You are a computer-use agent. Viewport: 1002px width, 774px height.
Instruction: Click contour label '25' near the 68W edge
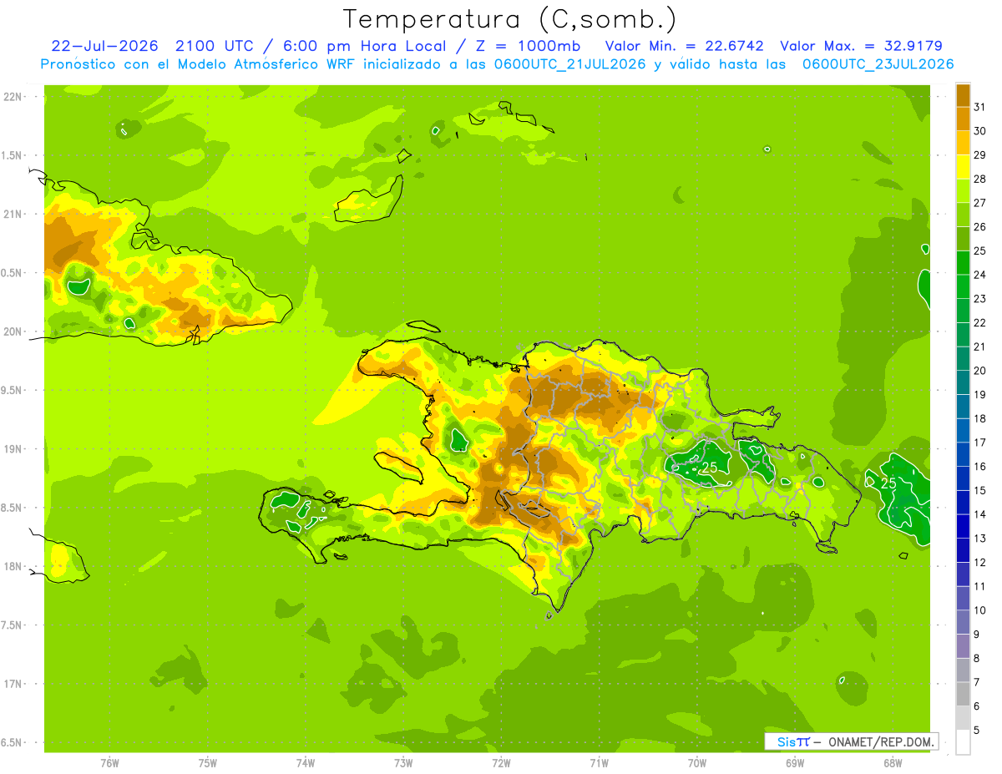[889, 483]
